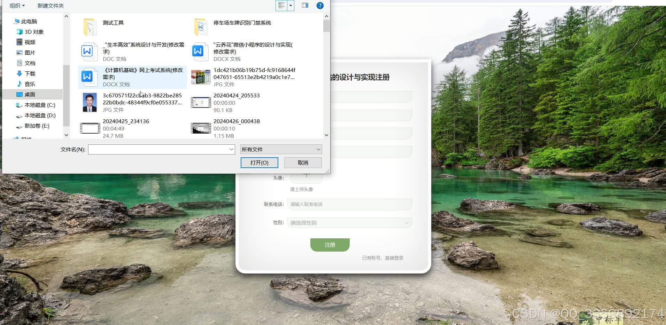This screenshot has height=325, width=666.
Task: Click 此电脑 computer icon
Action: [x=16, y=22]
